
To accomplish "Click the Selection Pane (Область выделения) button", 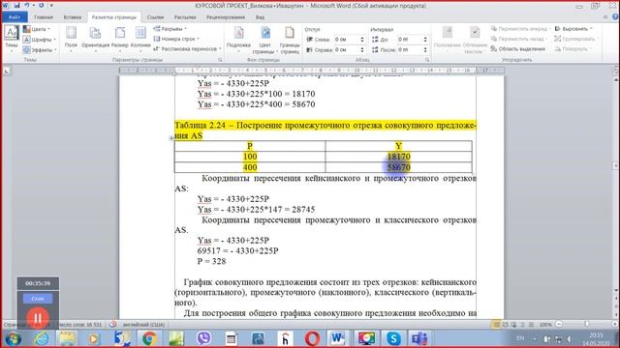I will click(x=518, y=49).
